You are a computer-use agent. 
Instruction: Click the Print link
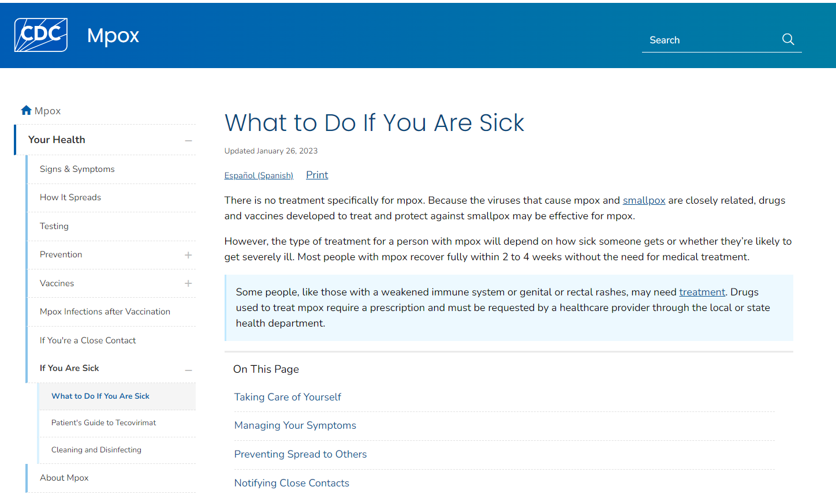point(316,175)
